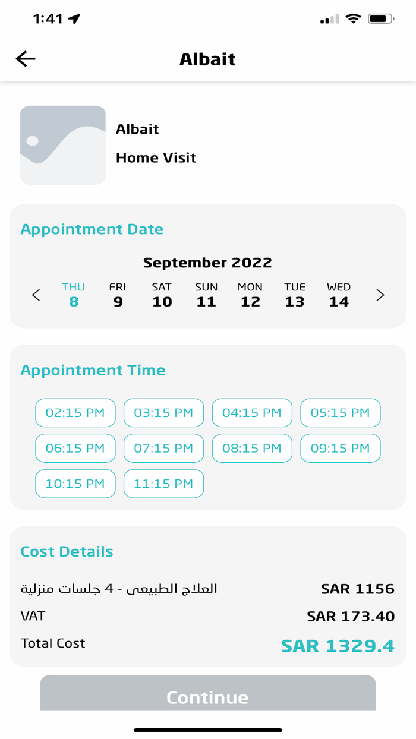Choose Tuesday 13 in the date strip

pos(295,295)
